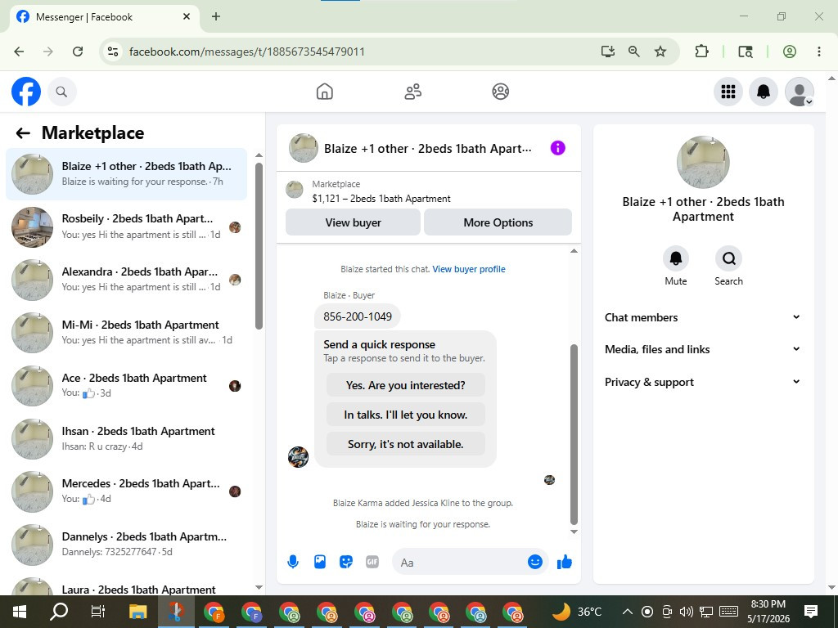The height and width of the screenshot is (628, 838).
Task: Expand Chat members section
Action: (703, 317)
